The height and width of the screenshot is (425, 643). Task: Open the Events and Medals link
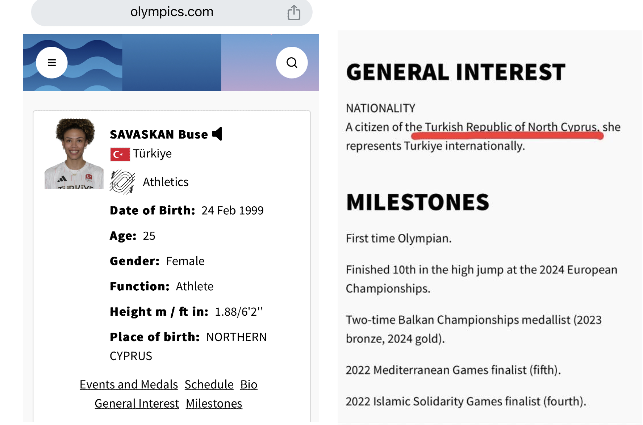(129, 384)
